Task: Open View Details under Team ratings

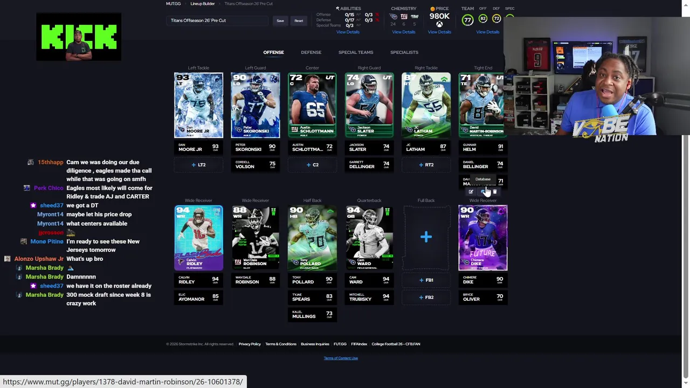Action: click(x=488, y=32)
